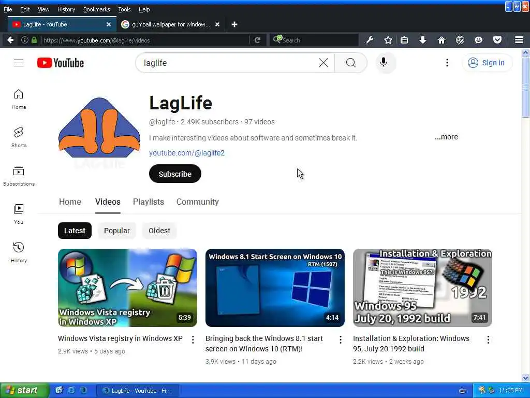Open the File menu

8,9
